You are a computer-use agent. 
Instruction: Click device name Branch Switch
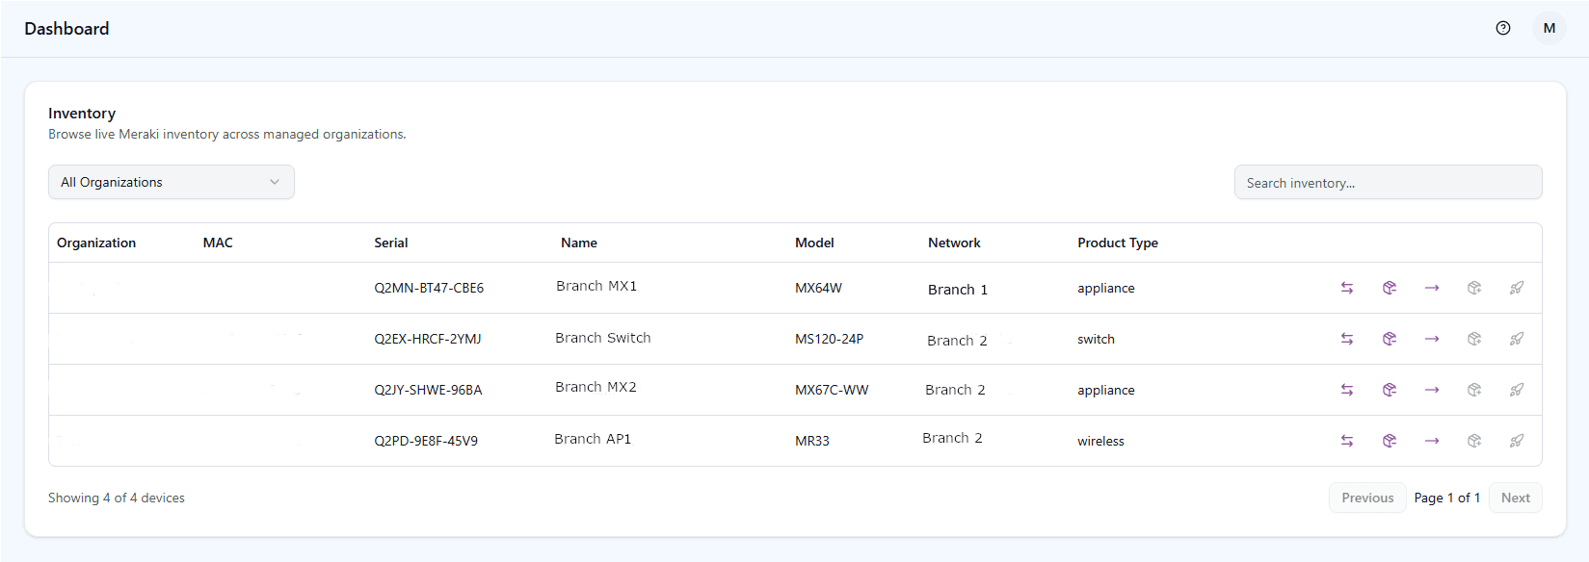(x=603, y=338)
